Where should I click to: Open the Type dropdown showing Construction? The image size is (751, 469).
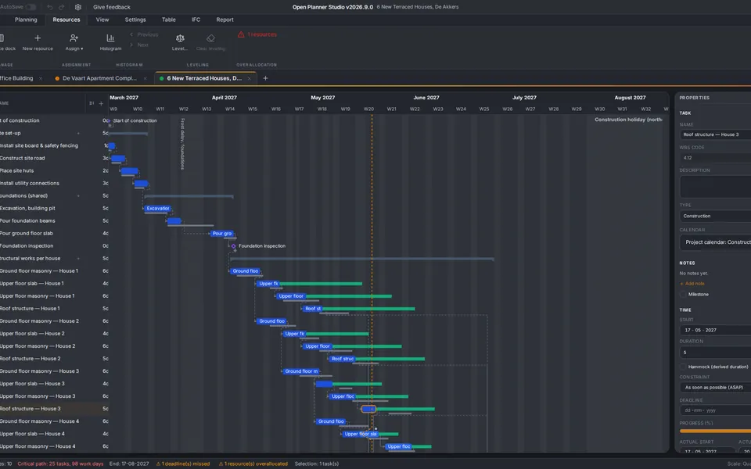click(715, 216)
